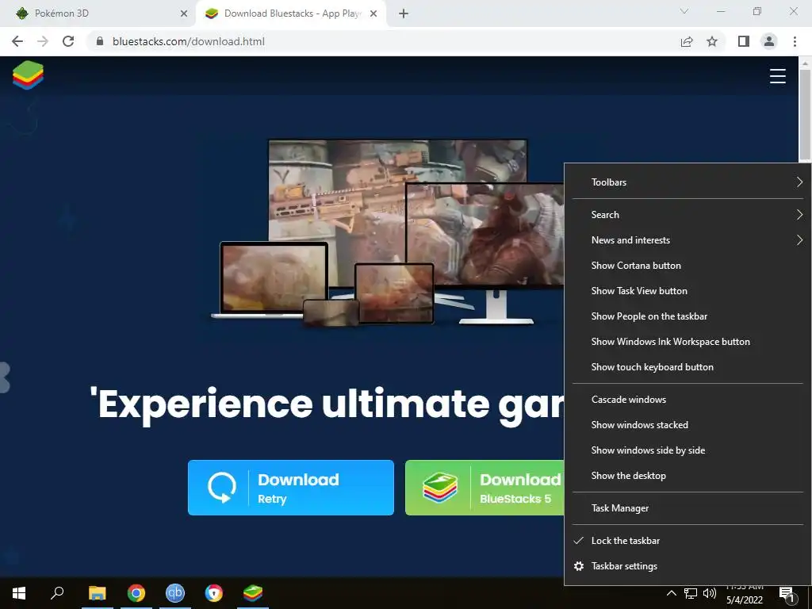Viewport: 812px width, 609px height.
Task: Select Cascade windows
Action: (x=688, y=400)
